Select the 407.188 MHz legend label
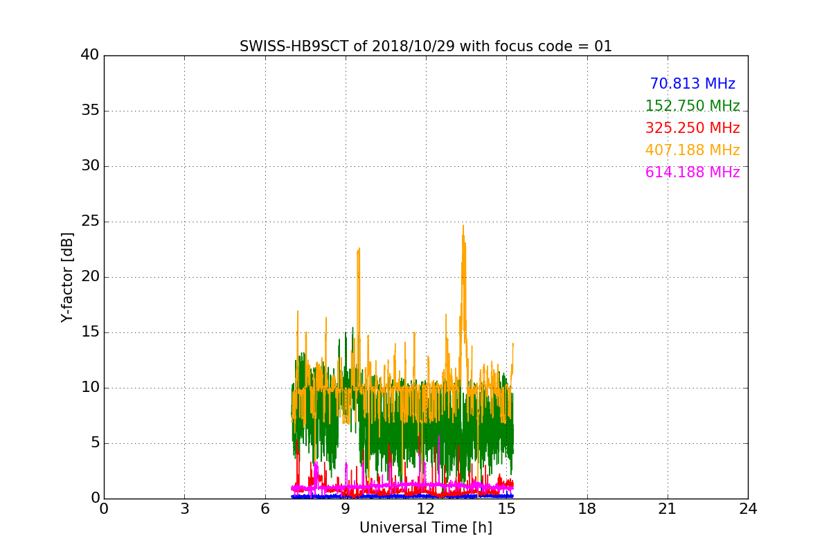The image size is (831, 554). [x=692, y=150]
